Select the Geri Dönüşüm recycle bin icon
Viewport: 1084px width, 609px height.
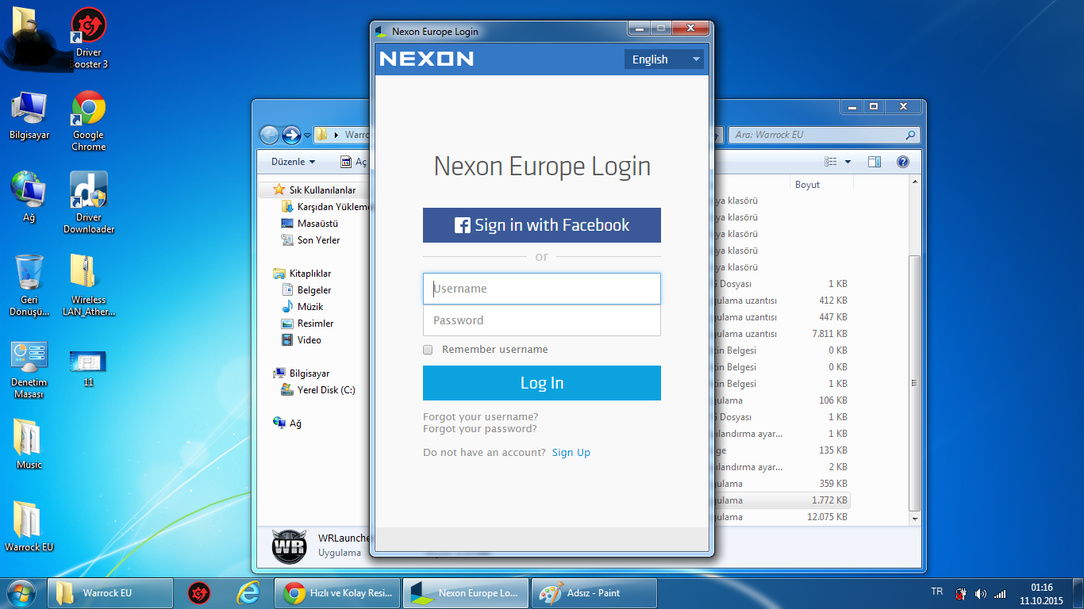point(29,285)
